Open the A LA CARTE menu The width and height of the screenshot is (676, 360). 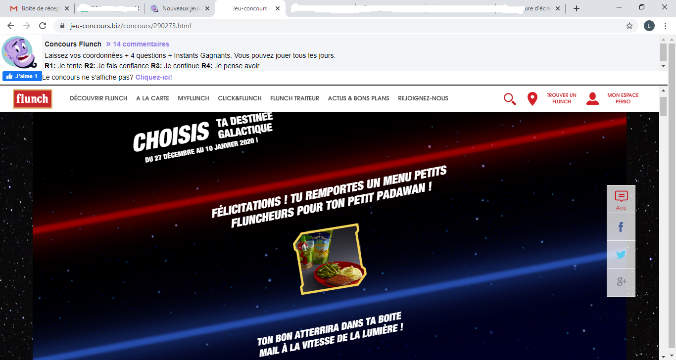pyautogui.click(x=152, y=98)
